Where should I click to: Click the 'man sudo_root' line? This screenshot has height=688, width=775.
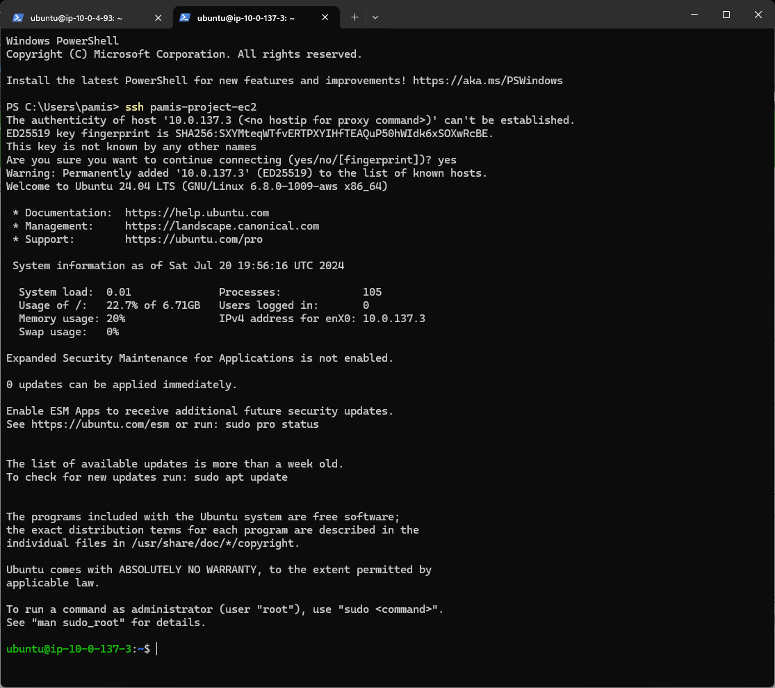[x=106, y=623]
